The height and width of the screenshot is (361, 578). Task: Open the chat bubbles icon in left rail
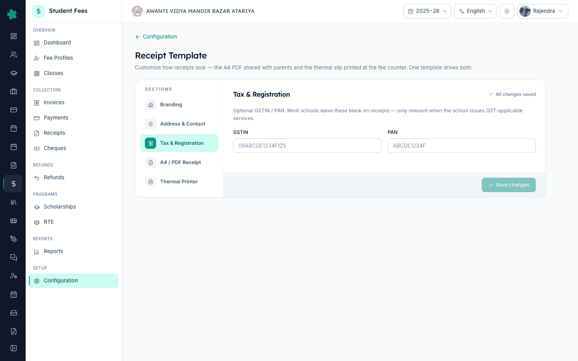(x=13, y=258)
